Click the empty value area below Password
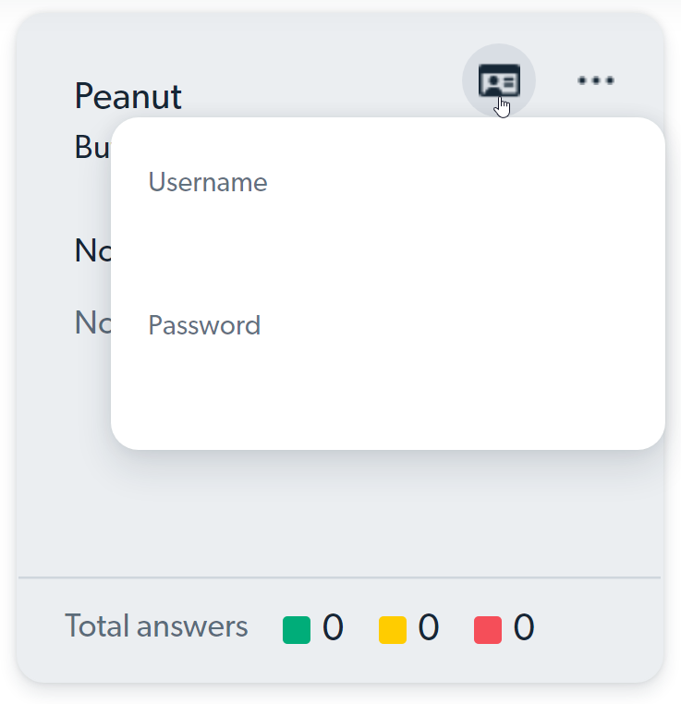The width and height of the screenshot is (681, 704). (x=388, y=382)
